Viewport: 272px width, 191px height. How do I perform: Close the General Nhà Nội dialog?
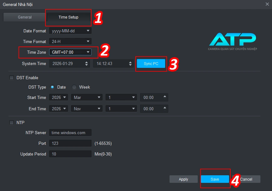coord(267,4)
